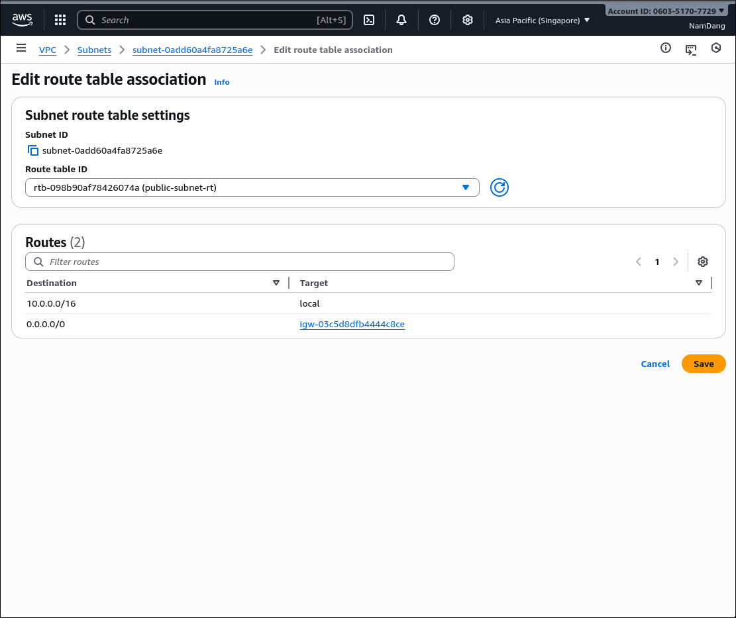Open the info panel icon
The image size is (736, 618).
click(666, 48)
